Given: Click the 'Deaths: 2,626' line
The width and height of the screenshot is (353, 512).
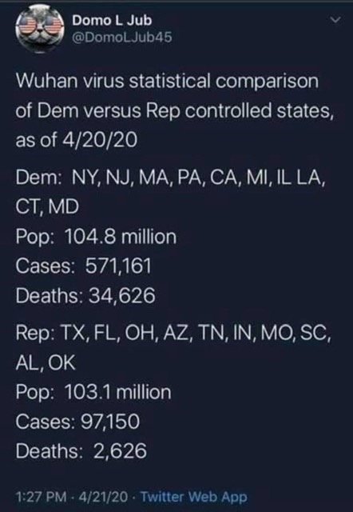Looking at the screenshot, I should click(81, 451).
